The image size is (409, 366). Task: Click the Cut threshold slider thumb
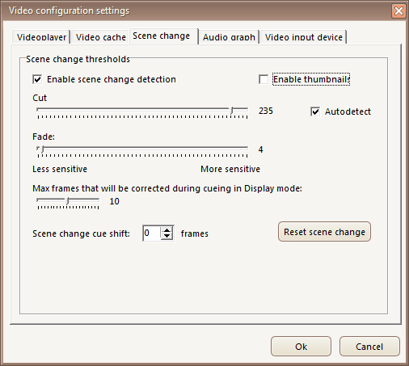coord(231,111)
